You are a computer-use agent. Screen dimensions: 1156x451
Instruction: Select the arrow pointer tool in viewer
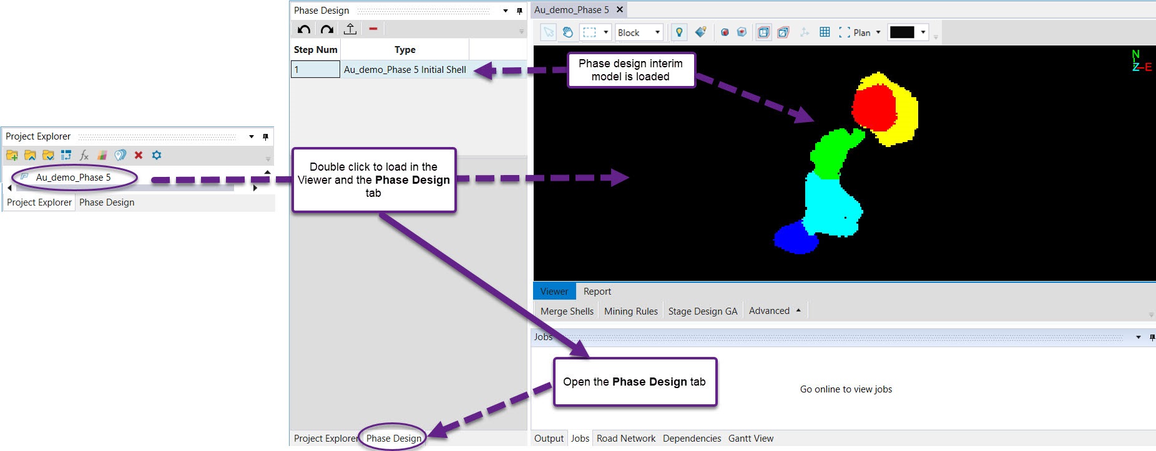[548, 32]
